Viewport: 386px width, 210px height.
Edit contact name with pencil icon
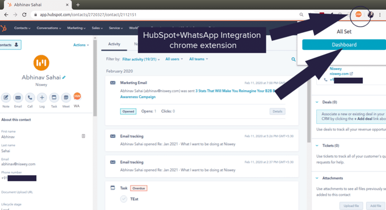pos(64,77)
